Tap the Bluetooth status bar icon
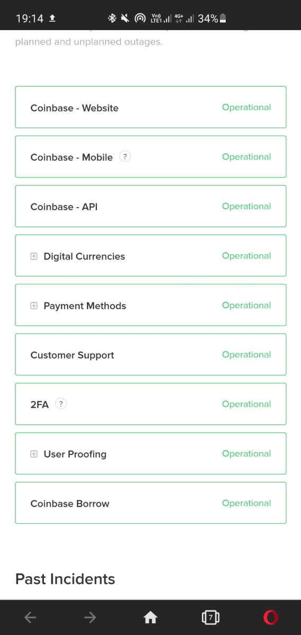 [112, 18]
